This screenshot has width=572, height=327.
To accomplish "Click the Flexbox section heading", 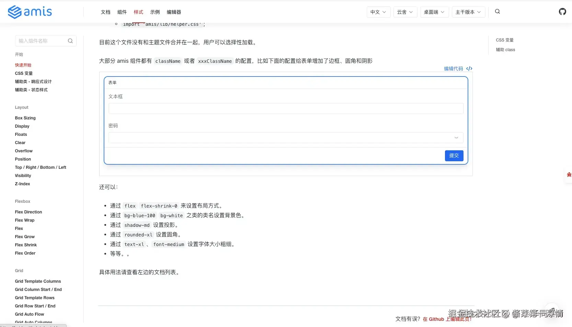I will [x=23, y=201].
